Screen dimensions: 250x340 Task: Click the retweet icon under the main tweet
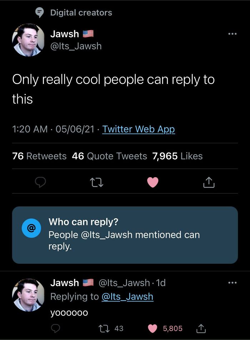pyautogui.click(x=96, y=182)
